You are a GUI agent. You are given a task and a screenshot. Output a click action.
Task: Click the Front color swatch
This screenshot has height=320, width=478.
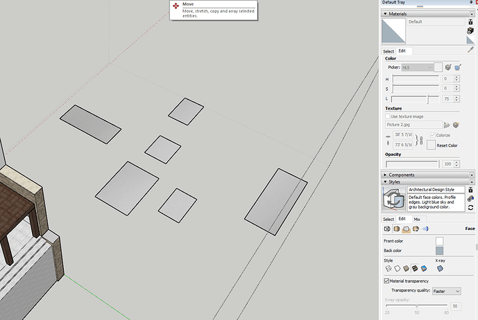(439, 241)
